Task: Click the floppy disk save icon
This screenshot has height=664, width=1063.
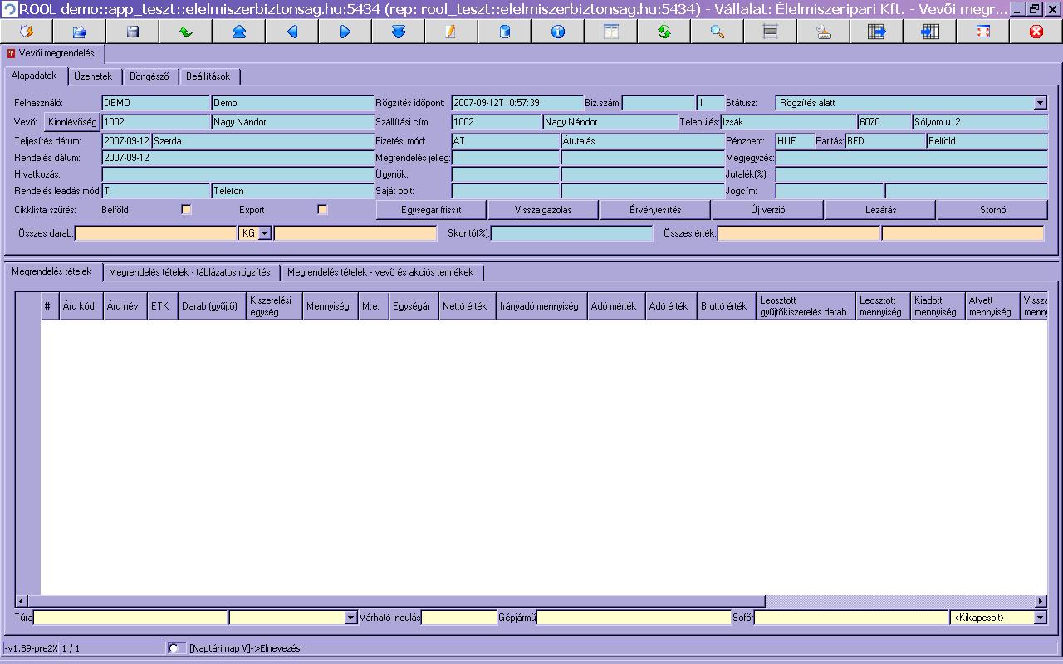Action: (132, 32)
